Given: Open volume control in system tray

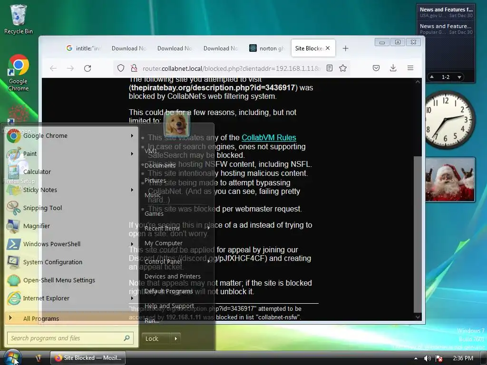Looking at the screenshot, I should pos(428,358).
